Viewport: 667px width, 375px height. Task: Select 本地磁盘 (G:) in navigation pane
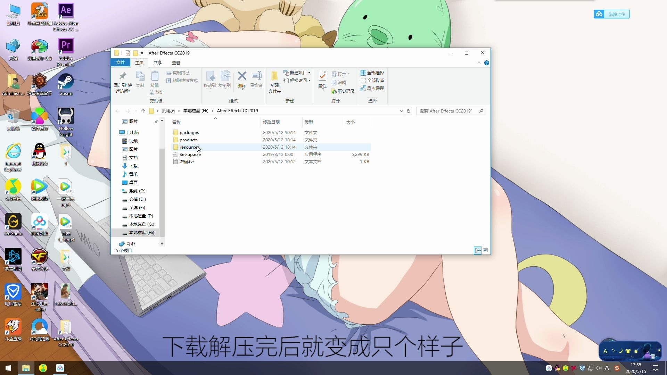coord(141,224)
